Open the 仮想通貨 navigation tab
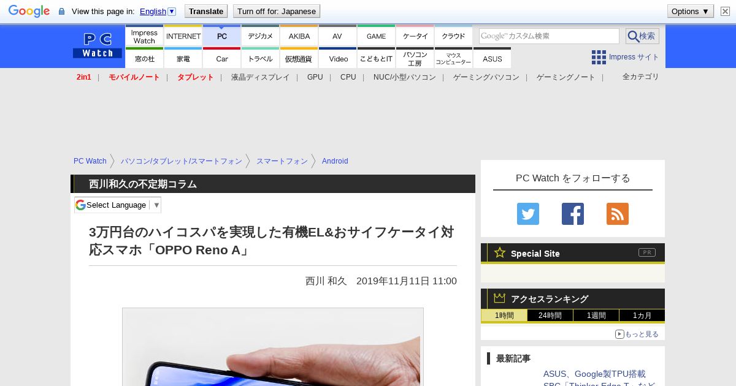The width and height of the screenshot is (736, 386). pos(299,58)
